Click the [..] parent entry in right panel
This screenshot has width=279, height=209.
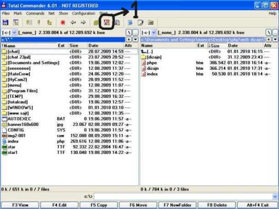pos(209,51)
